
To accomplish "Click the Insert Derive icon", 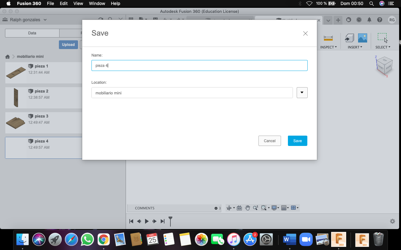I will pos(349,38).
